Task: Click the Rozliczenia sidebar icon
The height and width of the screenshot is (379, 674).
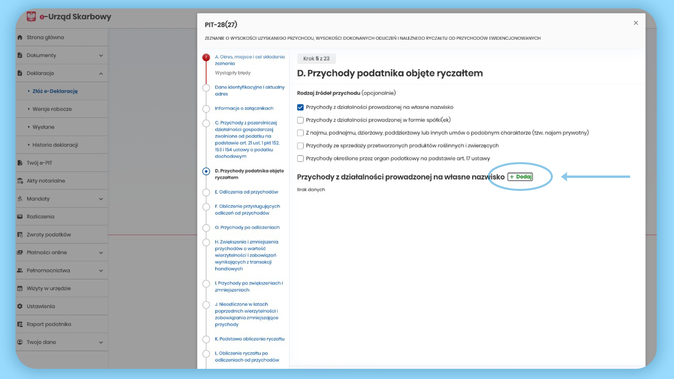Action: (x=20, y=217)
